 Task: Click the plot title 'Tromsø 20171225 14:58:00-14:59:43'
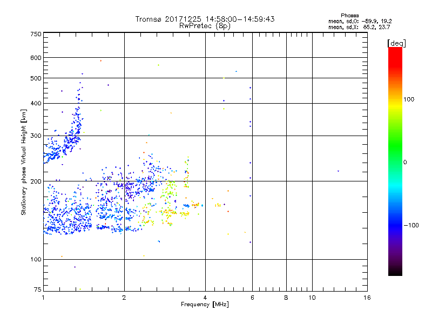pos(205,19)
